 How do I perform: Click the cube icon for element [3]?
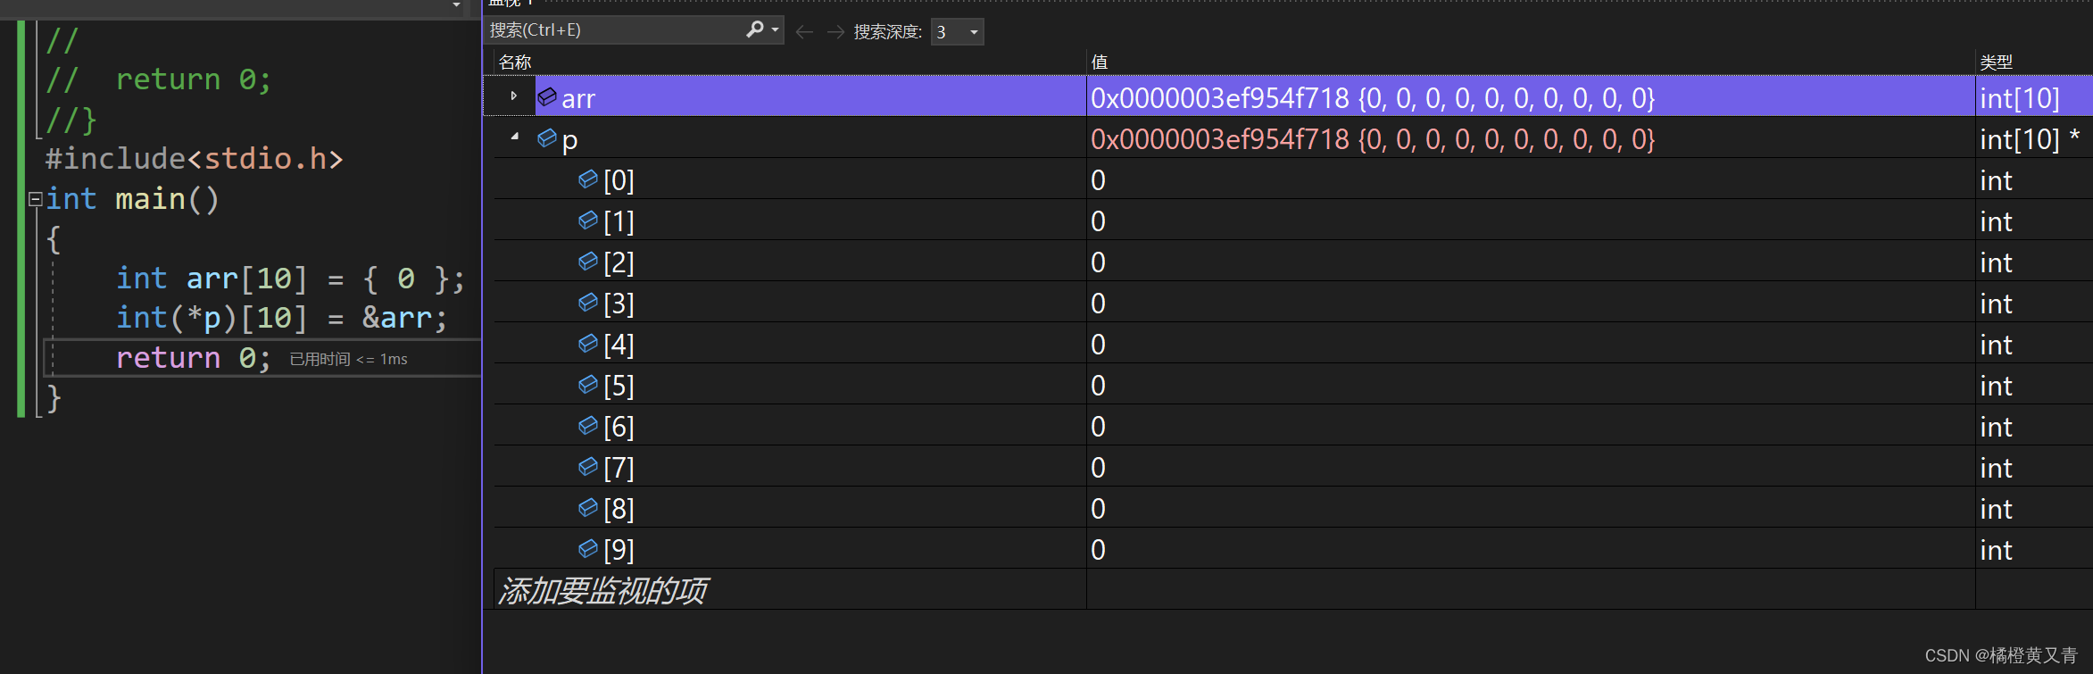[588, 302]
